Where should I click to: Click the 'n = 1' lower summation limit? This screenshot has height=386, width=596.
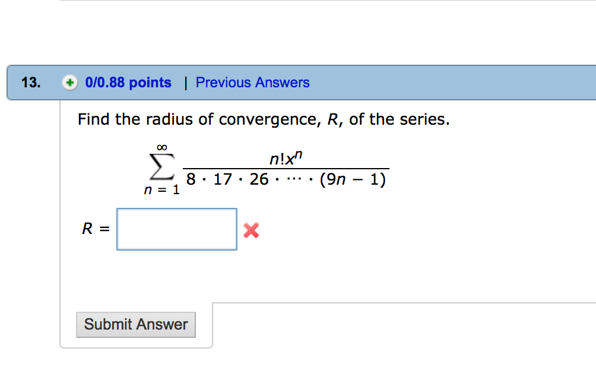(161, 189)
